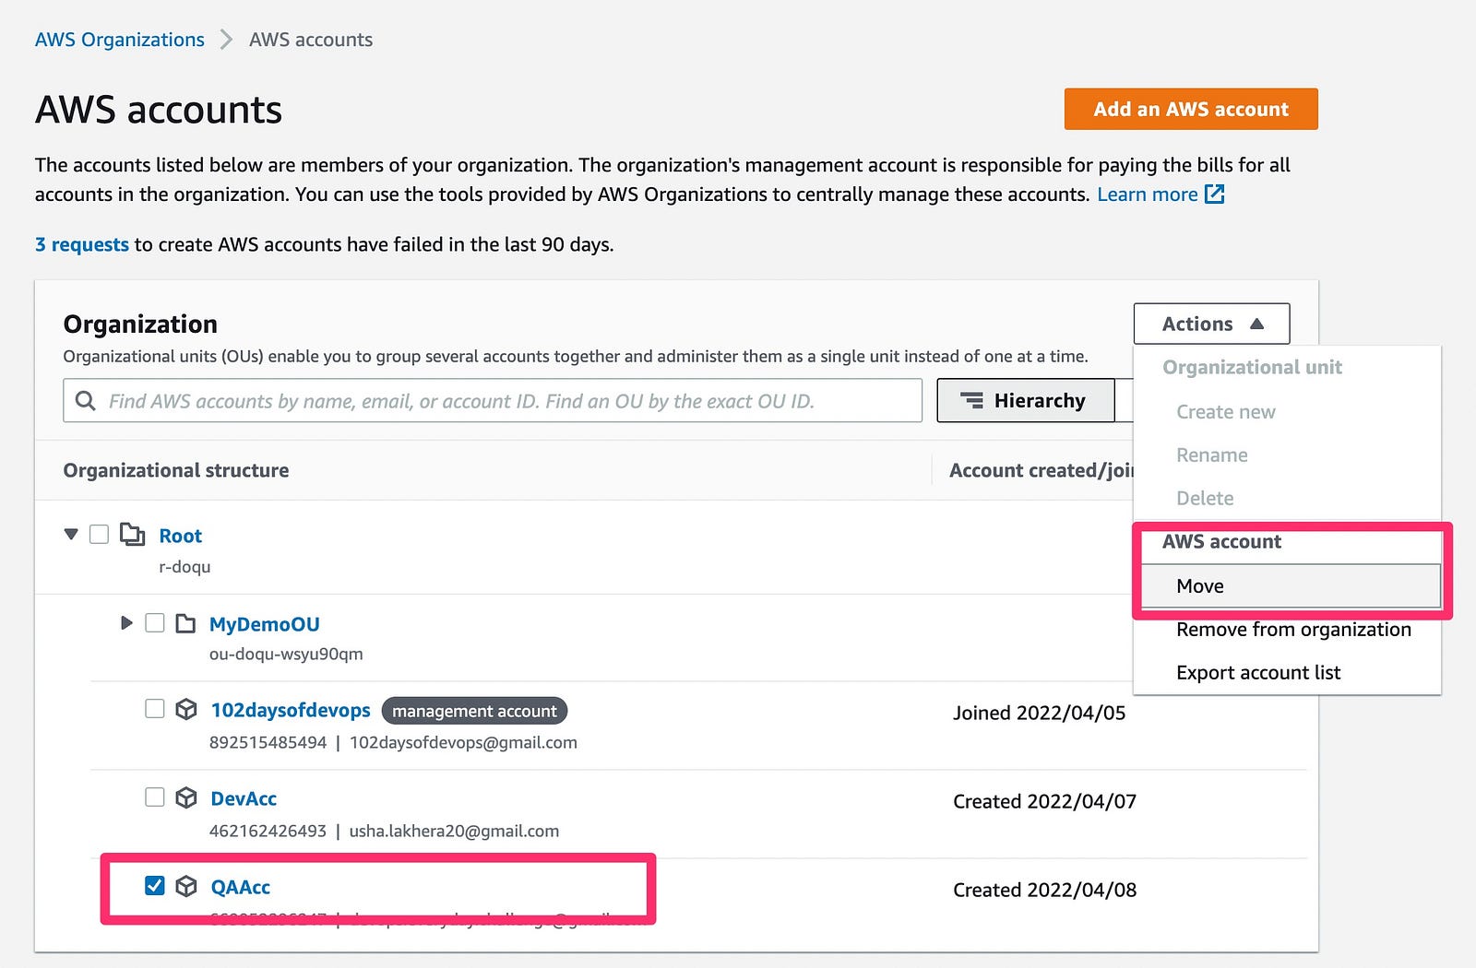The width and height of the screenshot is (1476, 968).
Task: Click the Add an AWS account button
Action: 1190,109
